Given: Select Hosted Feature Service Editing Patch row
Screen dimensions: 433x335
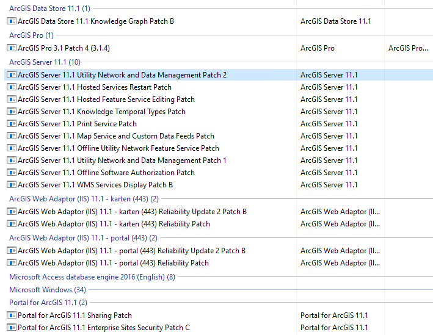Looking at the screenshot, I should pyautogui.click(x=106, y=99).
